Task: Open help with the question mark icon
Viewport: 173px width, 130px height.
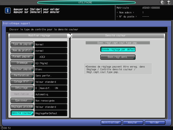Action: (x=169, y=2)
